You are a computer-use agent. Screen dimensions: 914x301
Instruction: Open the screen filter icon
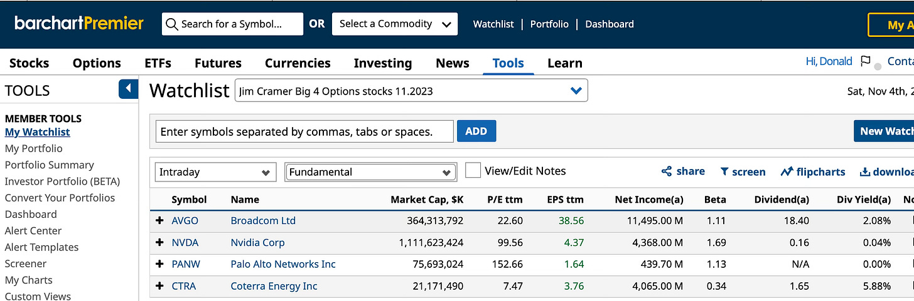(724, 171)
